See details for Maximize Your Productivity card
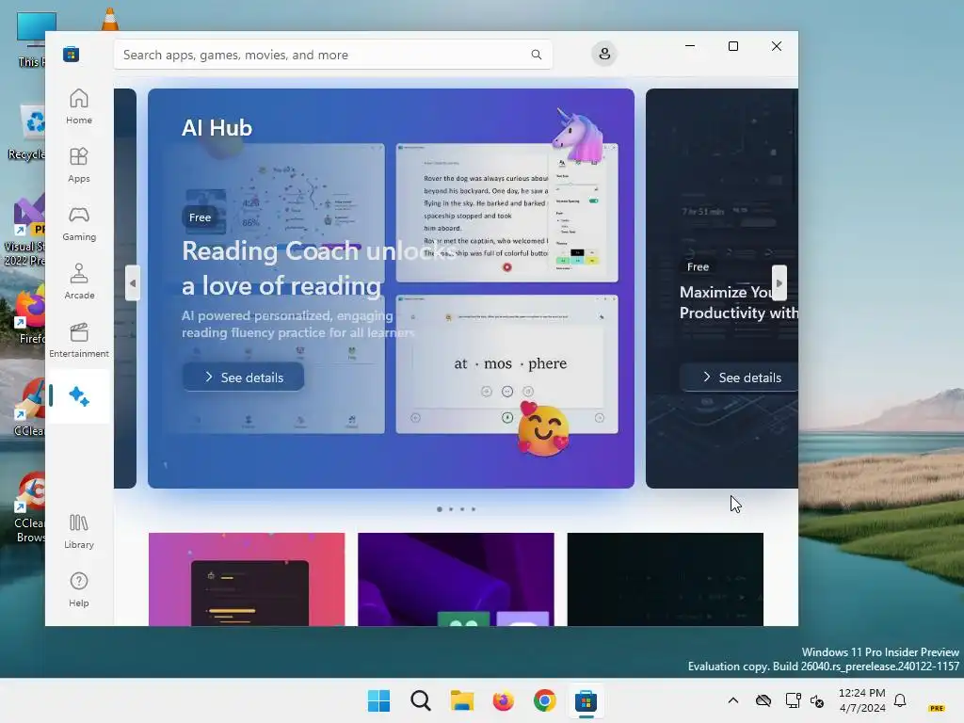The height and width of the screenshot is (723, 964). [x=740, y=377]
